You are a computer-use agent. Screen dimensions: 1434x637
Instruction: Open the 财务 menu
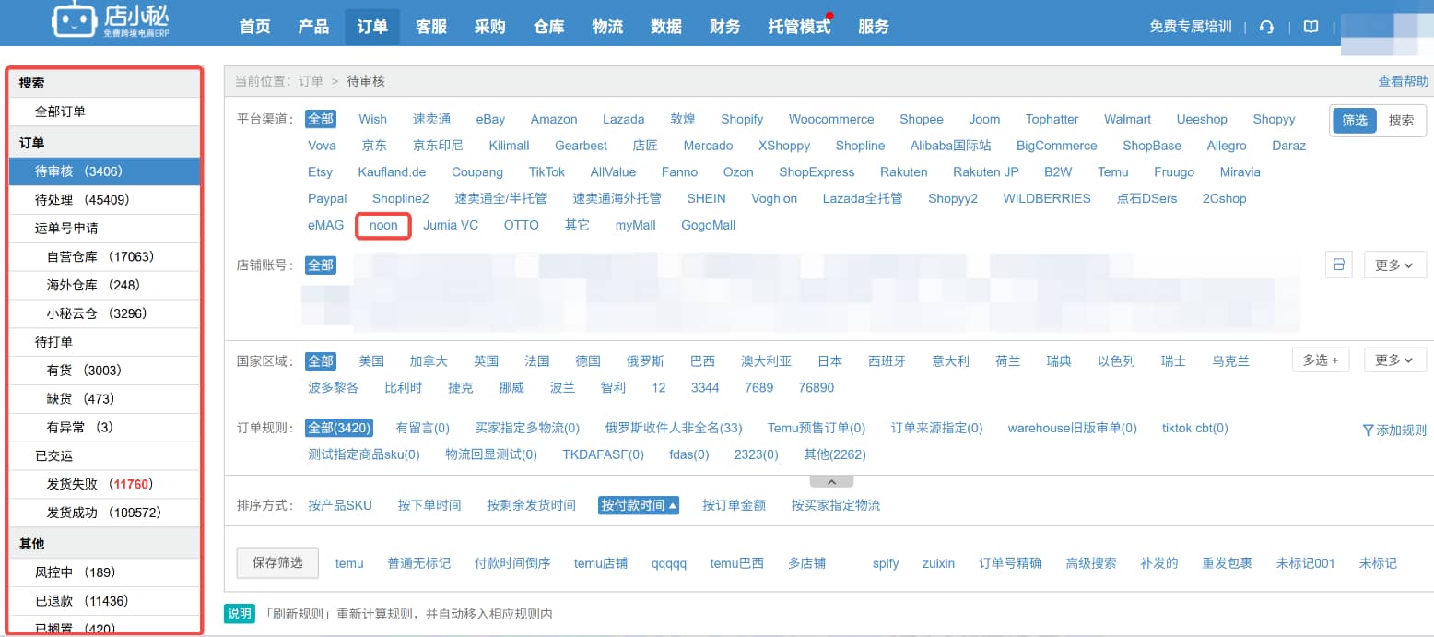tap(725, 27)
